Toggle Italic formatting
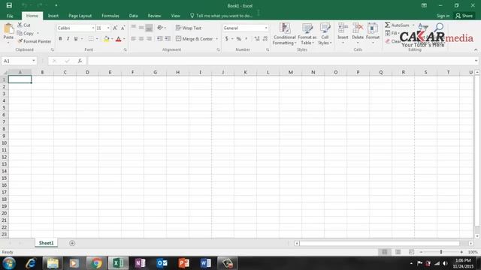The height and width of the screenshot is (270, 481). tap(68, 39)
